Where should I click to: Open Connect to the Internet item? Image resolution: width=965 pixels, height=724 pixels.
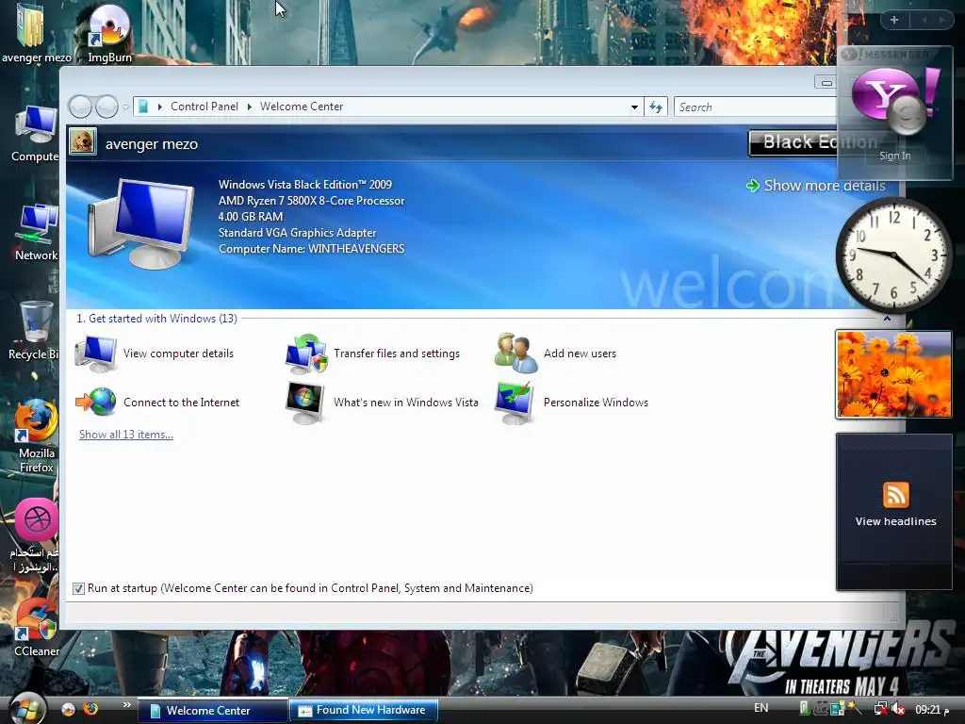coord(157,402)
